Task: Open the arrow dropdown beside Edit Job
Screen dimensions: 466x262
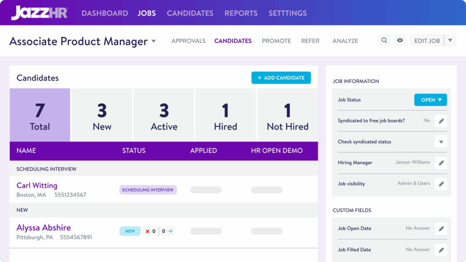Action: coord(450,40)
